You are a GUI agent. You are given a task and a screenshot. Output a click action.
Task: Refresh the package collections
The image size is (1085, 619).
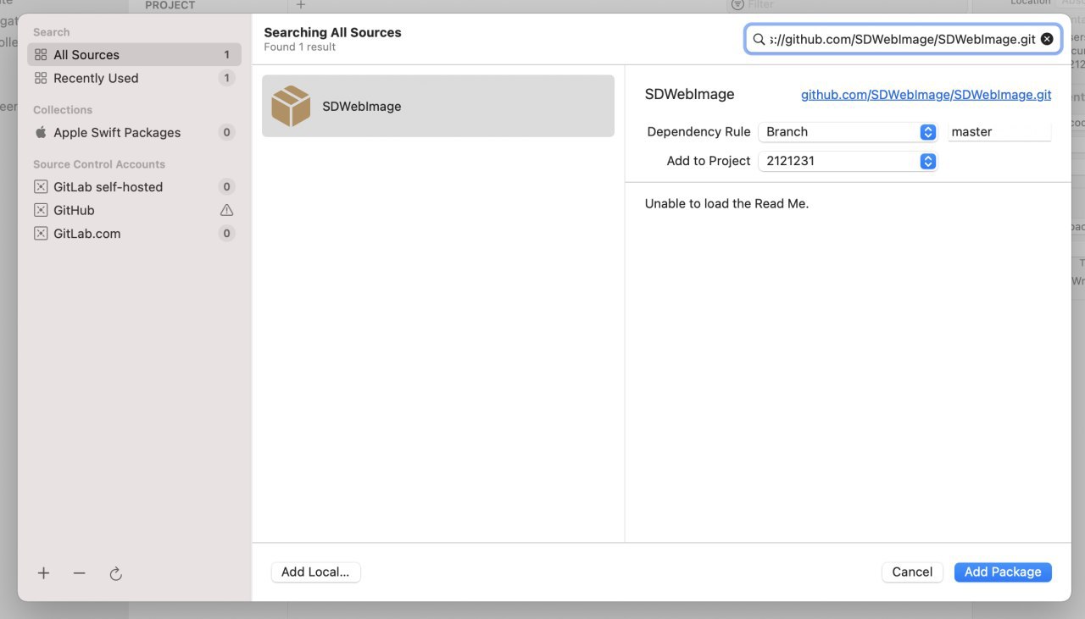(116, 573)
